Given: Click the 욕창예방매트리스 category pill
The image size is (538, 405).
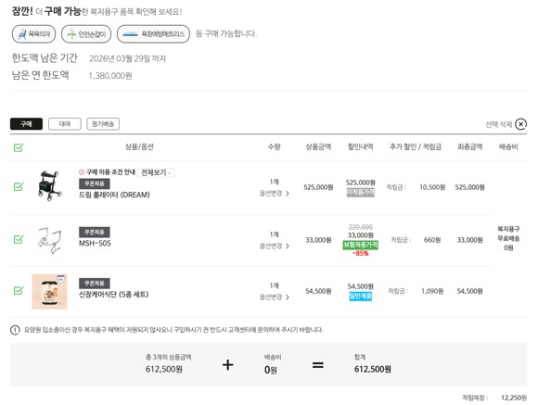Looking at the screenshot, I should (x=153, y=34).
